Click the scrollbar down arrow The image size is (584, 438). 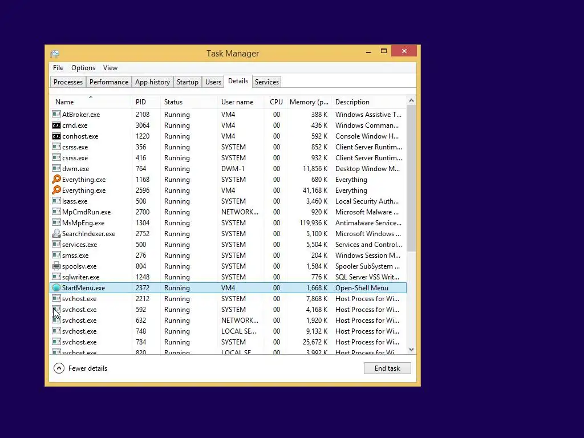click(411, 350)
